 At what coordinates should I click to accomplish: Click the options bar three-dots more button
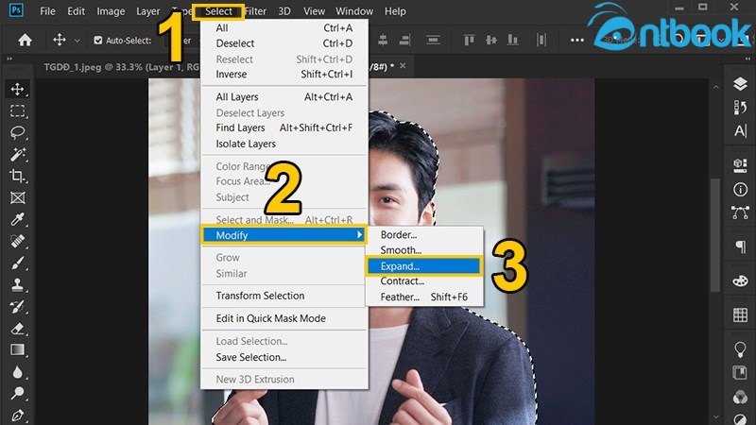click(x=577, y=41)
